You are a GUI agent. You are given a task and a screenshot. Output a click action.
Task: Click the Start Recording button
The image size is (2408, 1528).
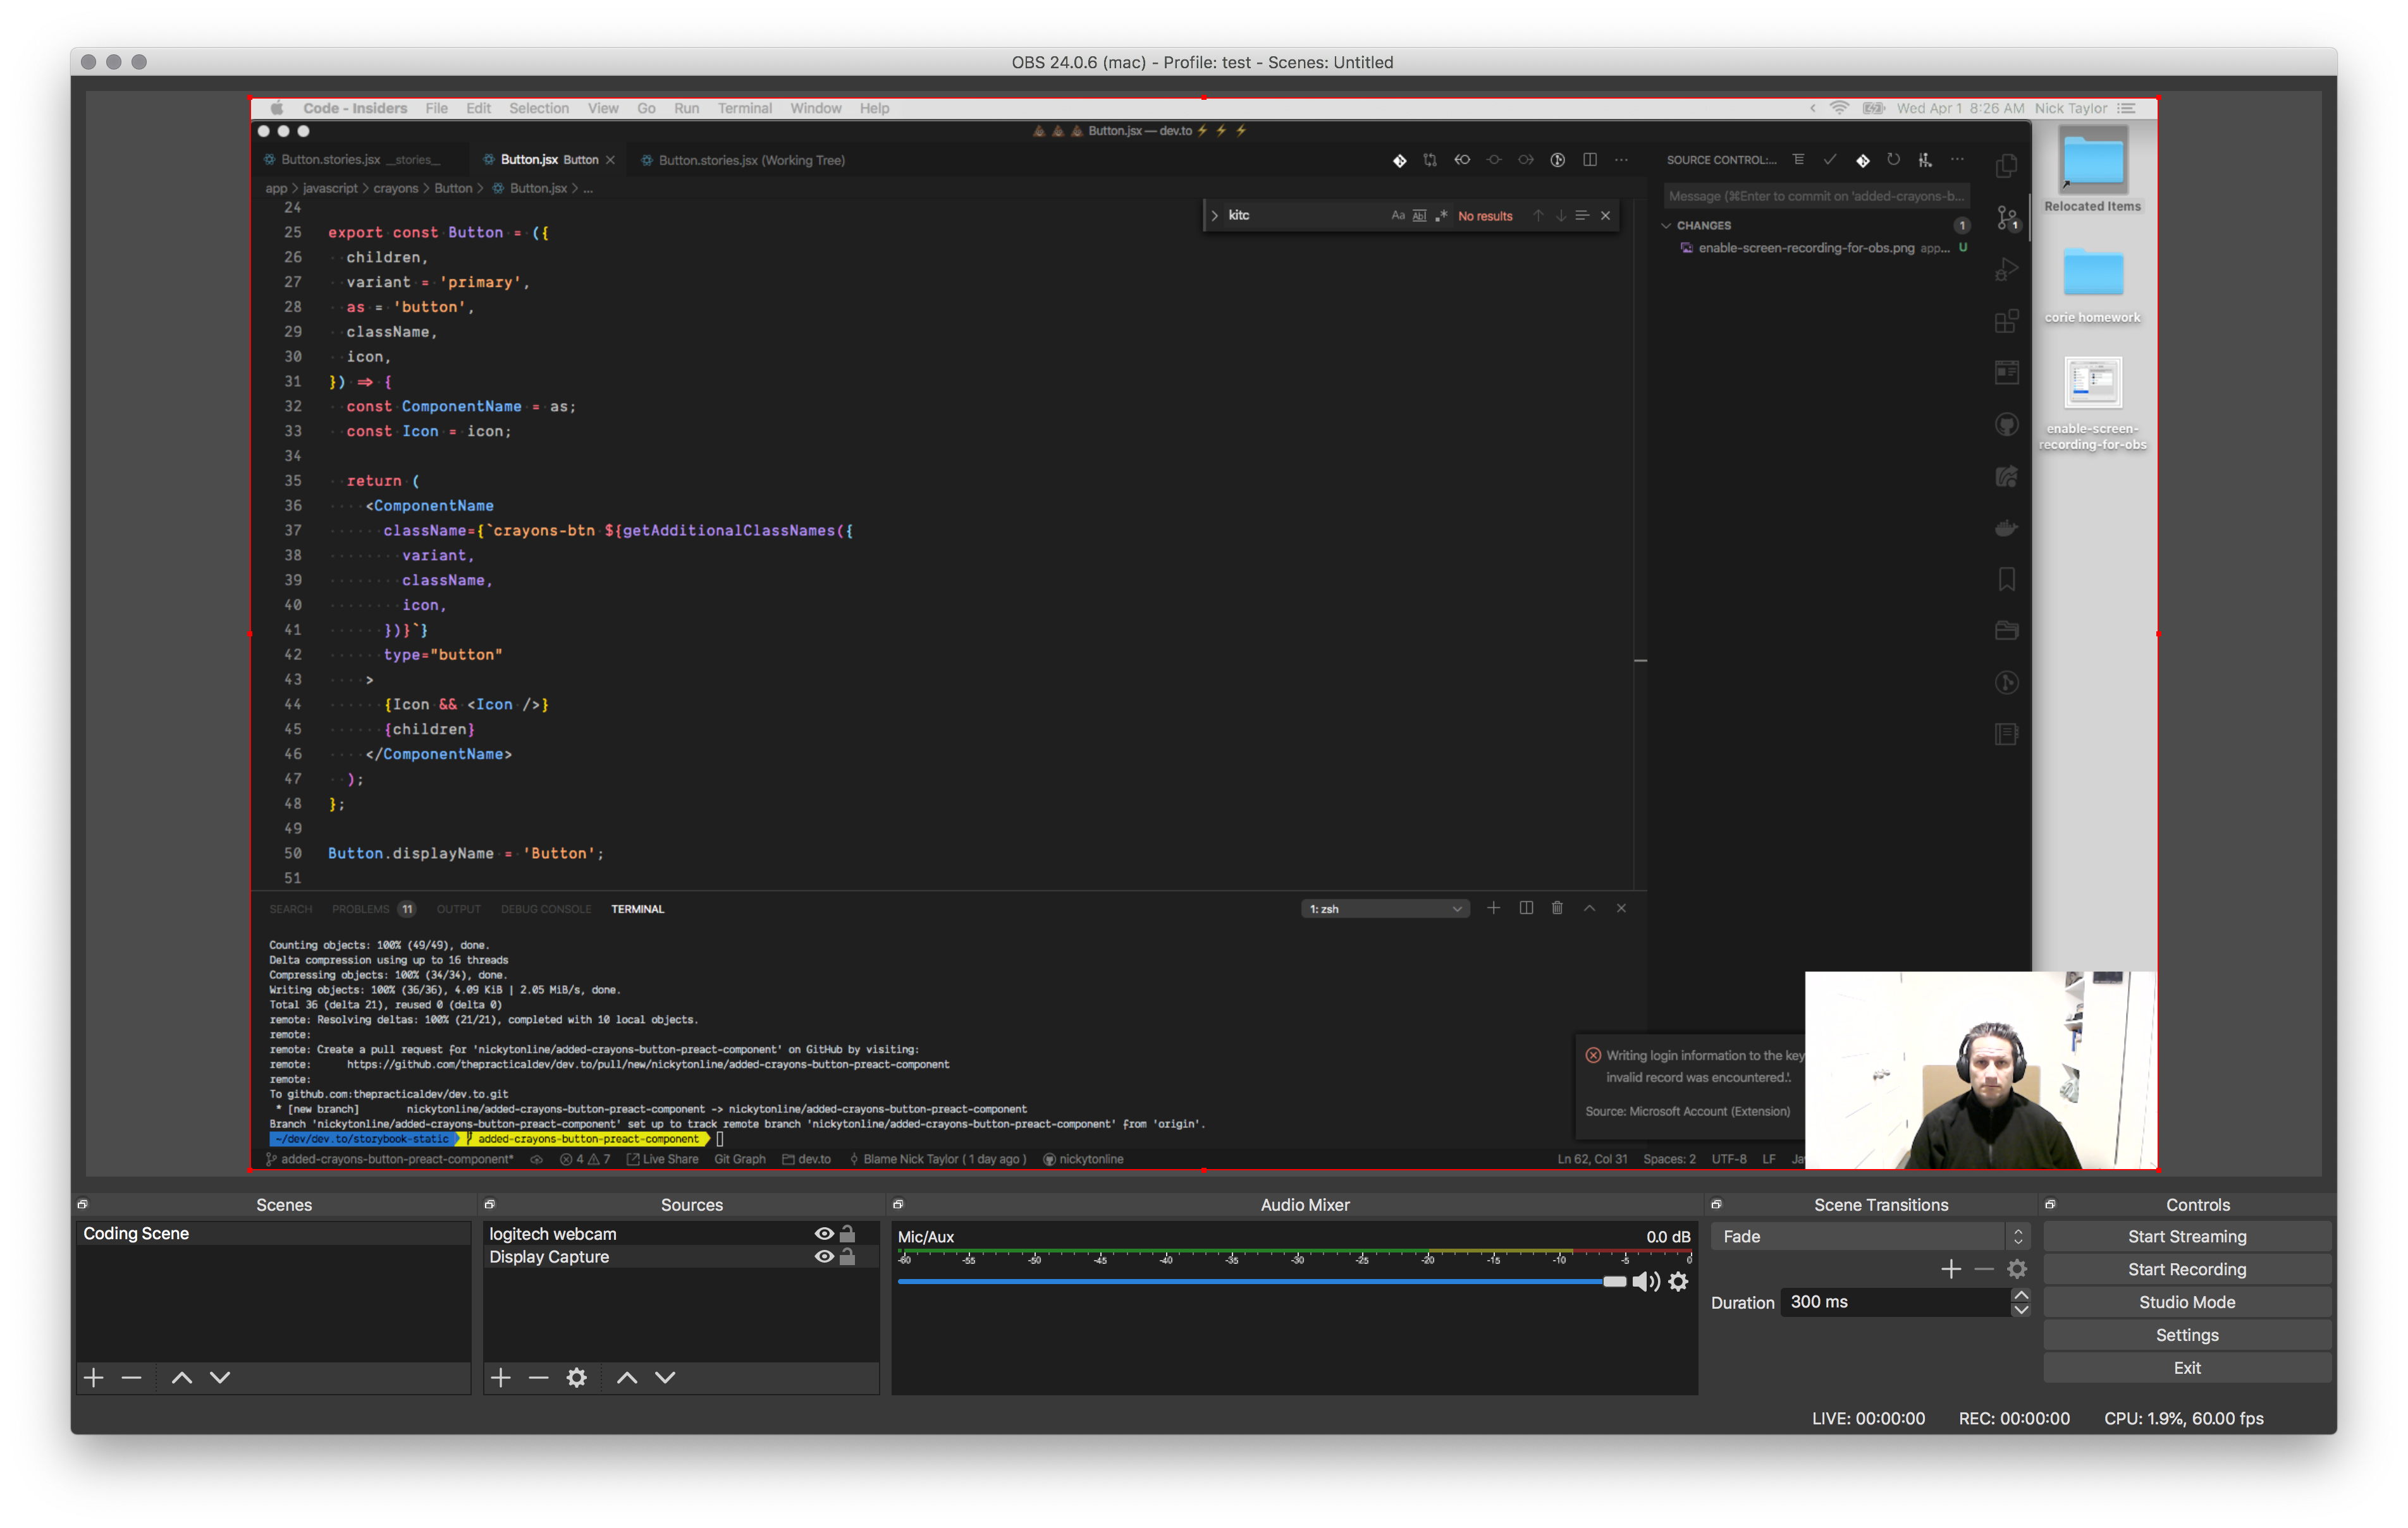coord(2186,1269)
